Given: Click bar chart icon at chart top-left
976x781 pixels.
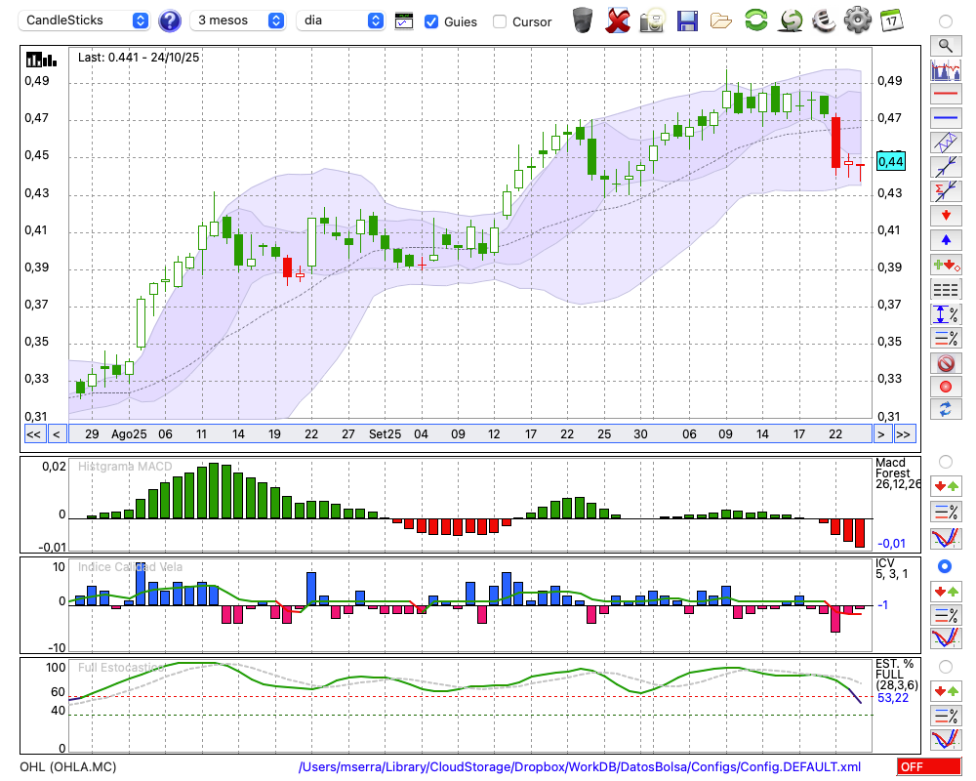Looking at the screenshot, I should tap(41, 60).
